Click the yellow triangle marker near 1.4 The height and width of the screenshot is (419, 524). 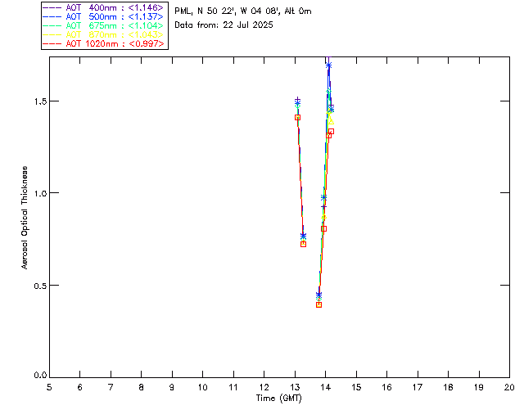click(x=331, y=121)
